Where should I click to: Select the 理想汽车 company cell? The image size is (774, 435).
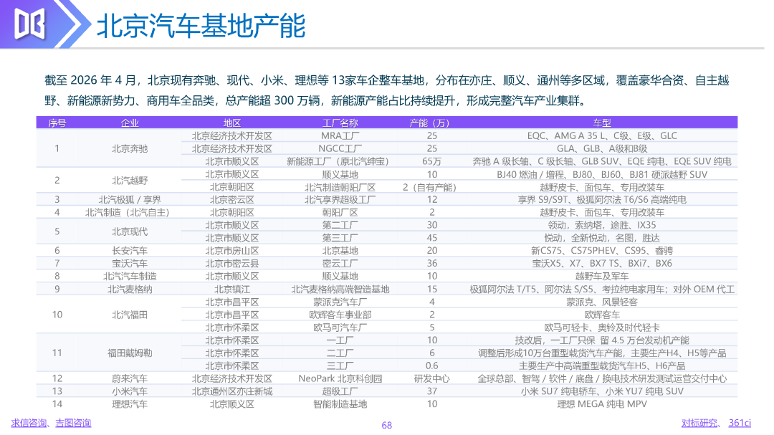[x=130, y=404]
